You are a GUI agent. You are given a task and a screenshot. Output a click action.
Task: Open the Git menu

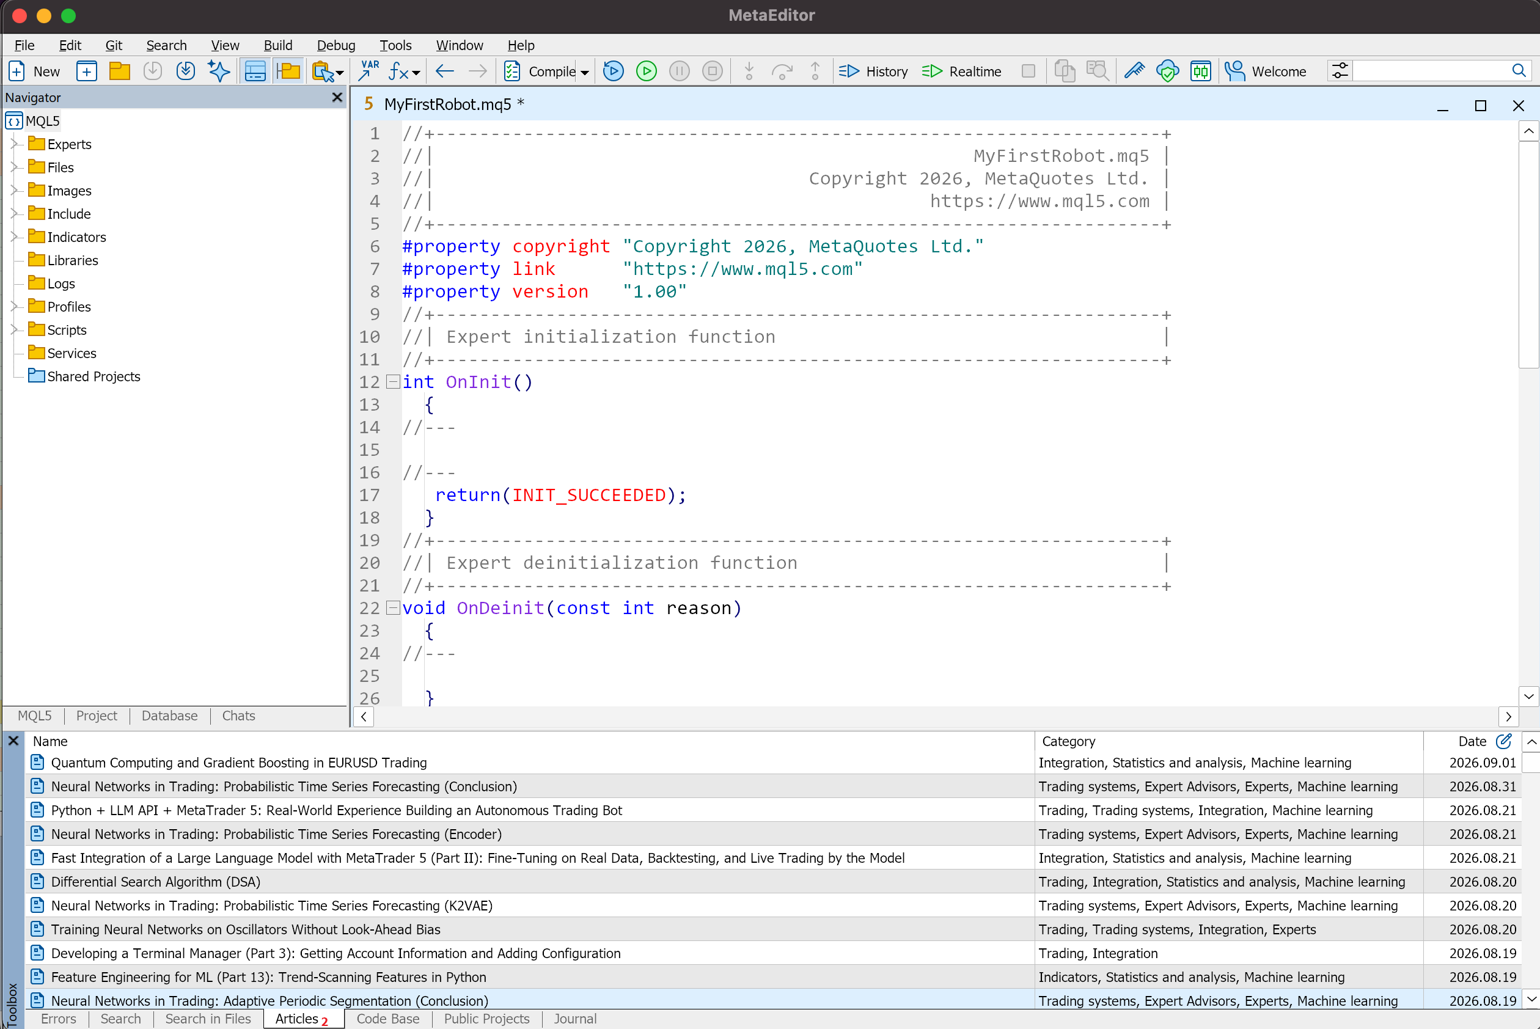tap(114, 45)
